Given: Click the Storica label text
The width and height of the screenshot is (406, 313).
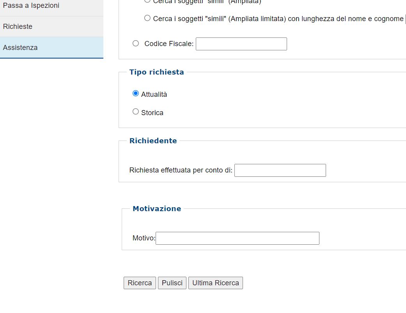Looking at the screenshot, I should click(152, 113).
